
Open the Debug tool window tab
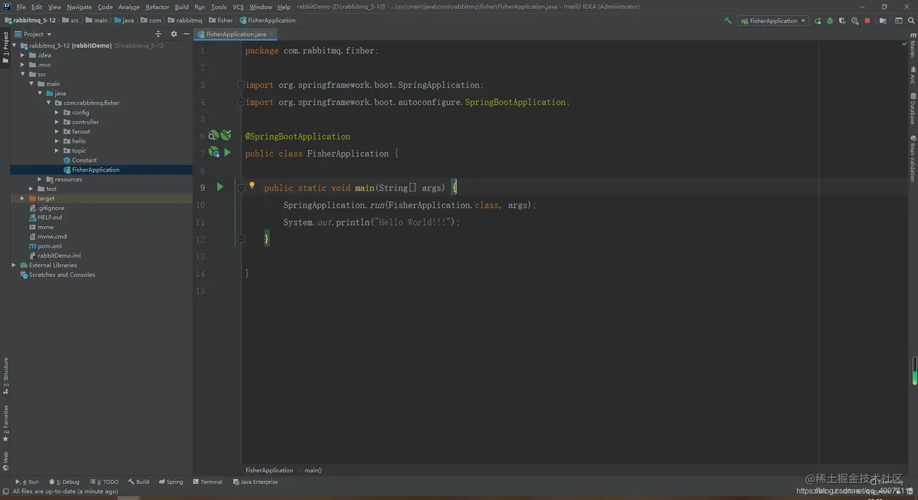point(64,482)
